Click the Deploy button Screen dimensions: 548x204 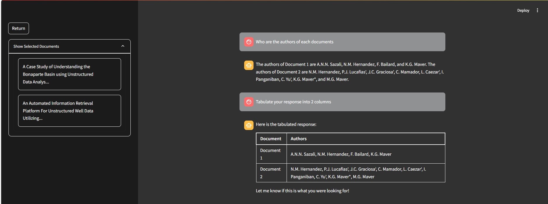(x=523, y=11)
